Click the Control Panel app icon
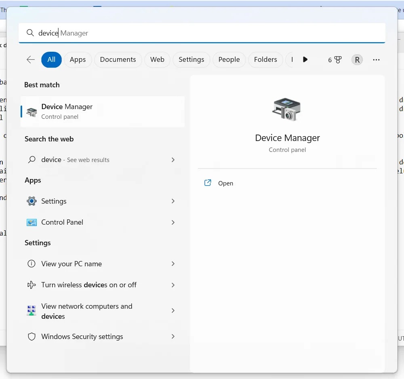Image resolution: width=404 pixels, height=379 pixels. coord(32,222)
